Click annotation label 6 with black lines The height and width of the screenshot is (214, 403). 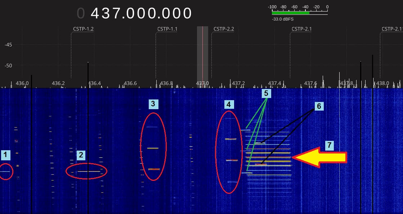319,106
